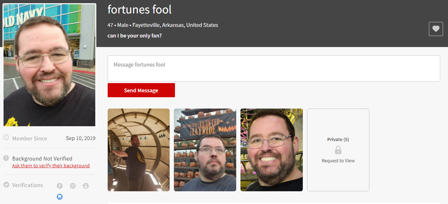Screen dimensions: 448x204
Task: View the Haunted Hayride photo thumbnail
Action: [205, 150]
